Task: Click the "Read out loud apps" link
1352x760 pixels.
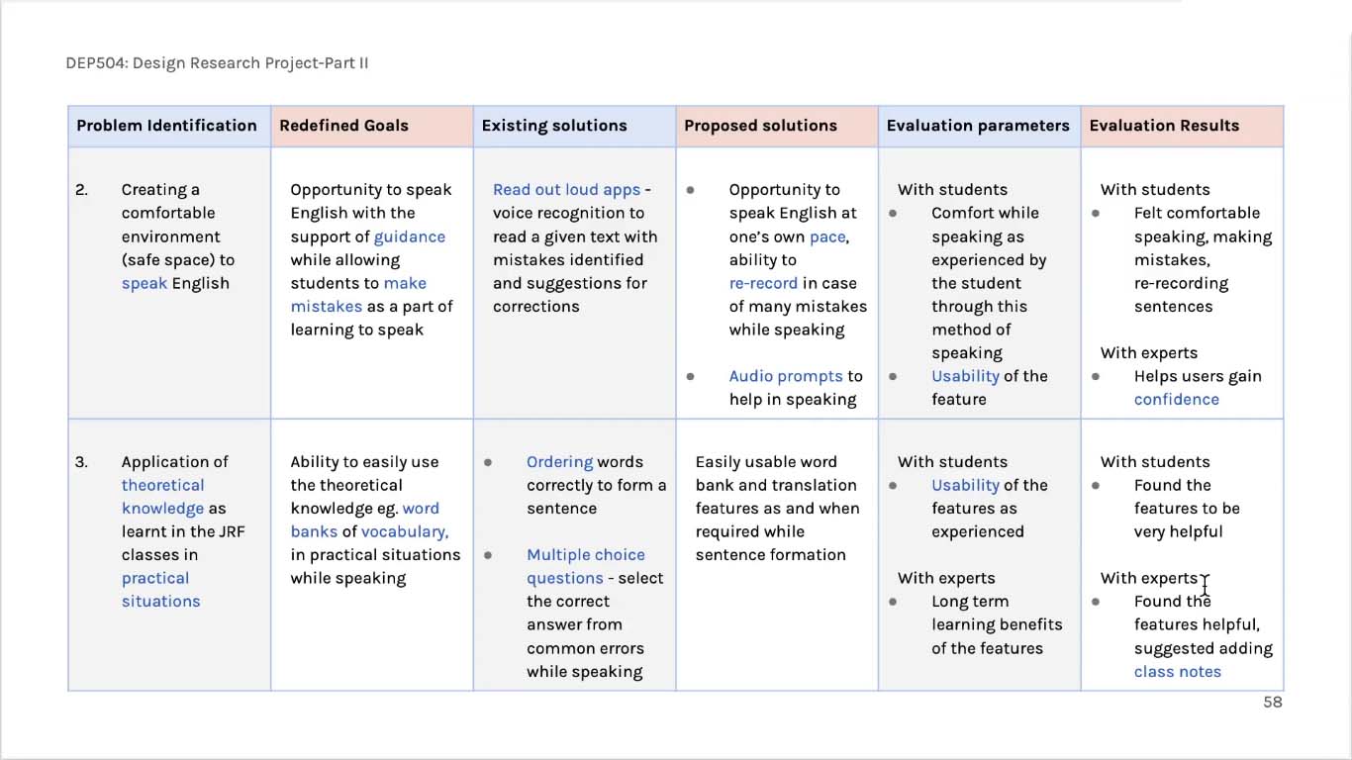Action: [566, 189]
